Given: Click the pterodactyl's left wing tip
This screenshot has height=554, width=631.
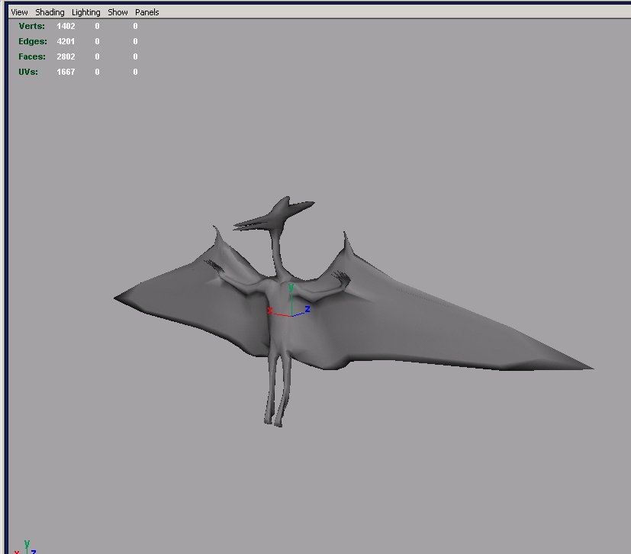Looking at the screenshot, I should click(x=122, y=298).
